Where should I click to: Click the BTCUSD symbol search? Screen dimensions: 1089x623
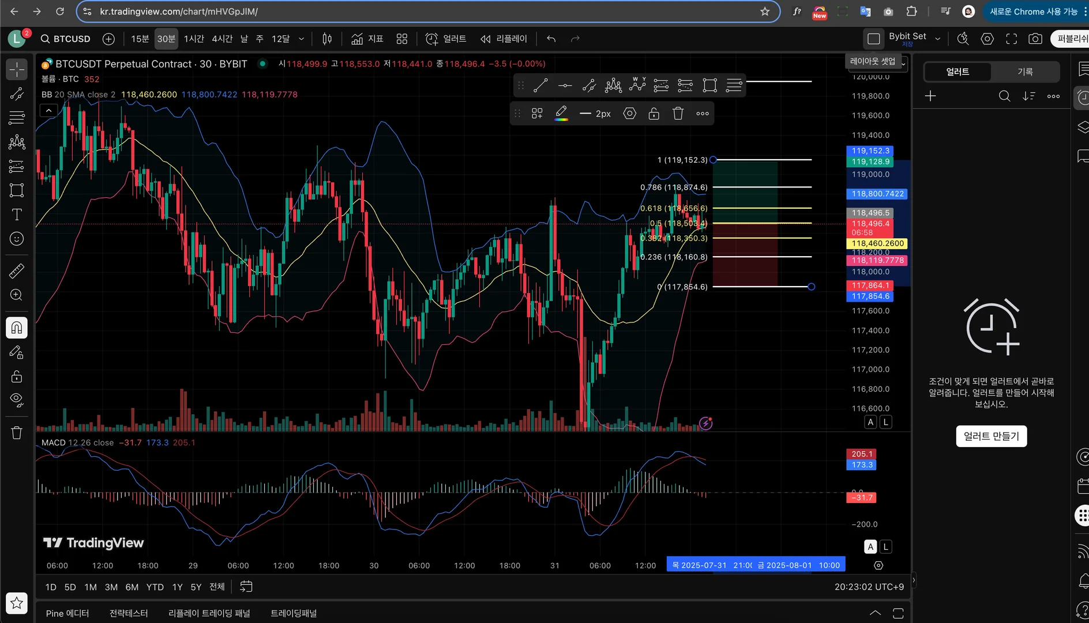(66, 39)
